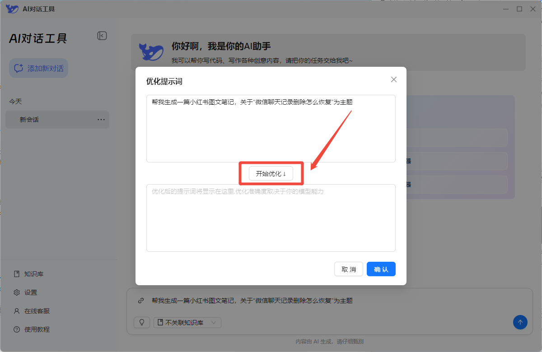Viewport: 542px width, 352px height.
Task: Select the 新会话 conversation
Action: [57, 120]
